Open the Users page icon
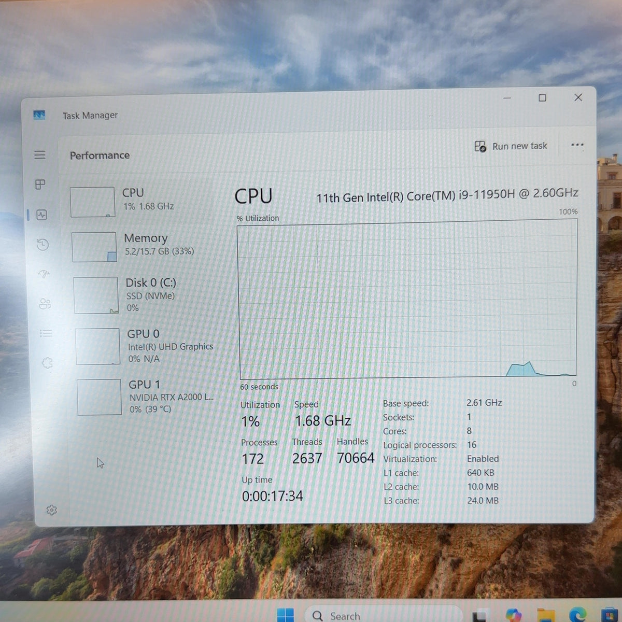622x622 pixels. pos(45,304)
